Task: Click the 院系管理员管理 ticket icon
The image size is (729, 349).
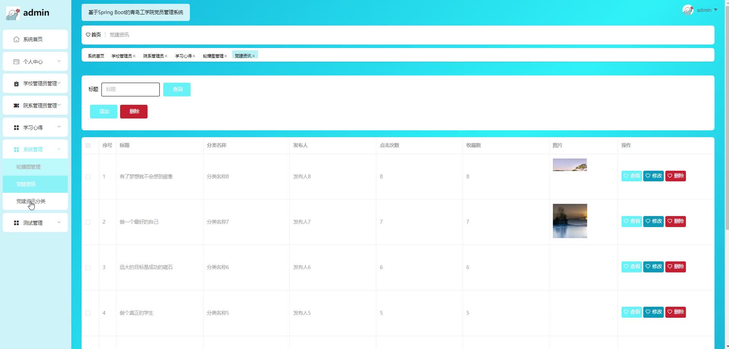Action: [16, 106]
